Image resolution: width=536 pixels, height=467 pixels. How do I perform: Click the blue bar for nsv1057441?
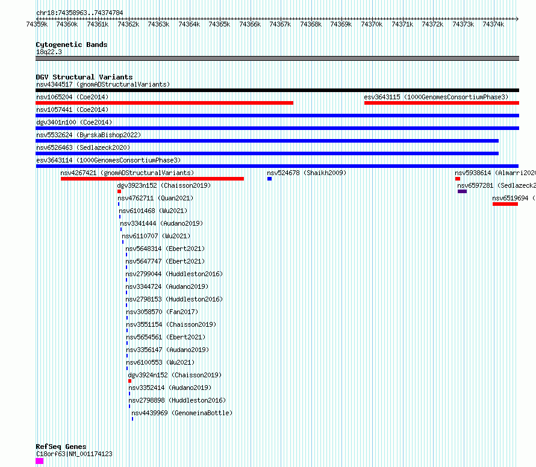click(x=277, y=116)
